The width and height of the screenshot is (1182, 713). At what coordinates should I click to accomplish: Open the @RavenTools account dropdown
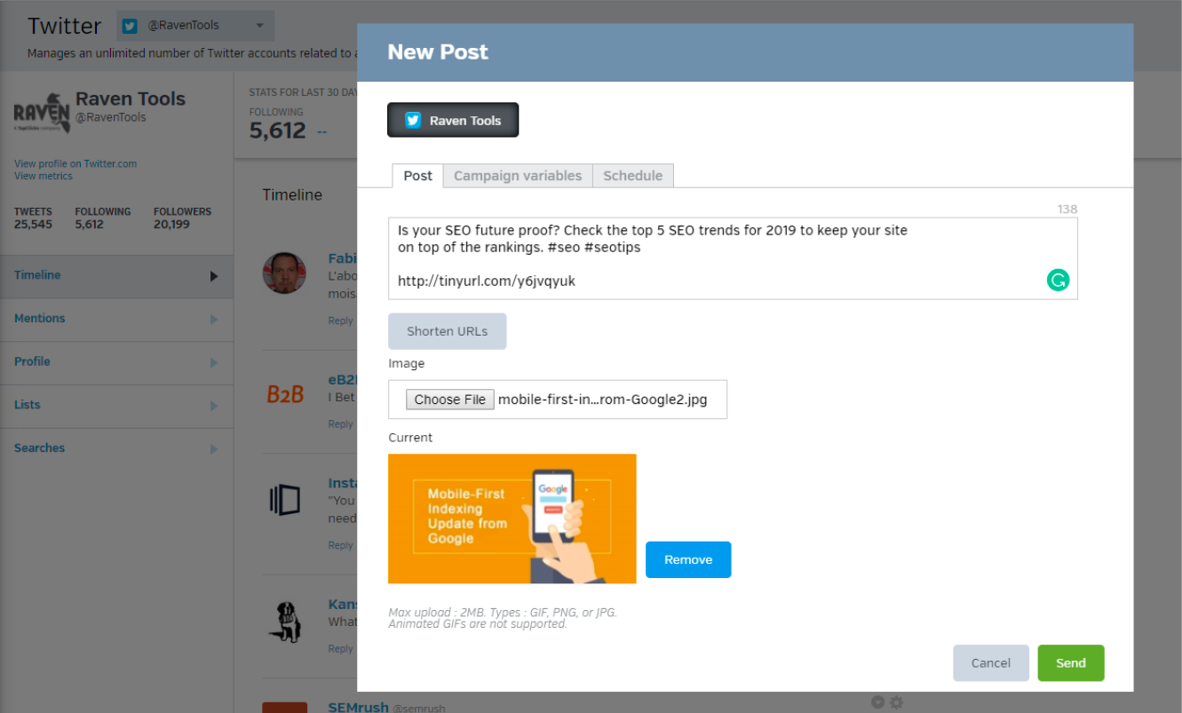(x=195, y=26)
